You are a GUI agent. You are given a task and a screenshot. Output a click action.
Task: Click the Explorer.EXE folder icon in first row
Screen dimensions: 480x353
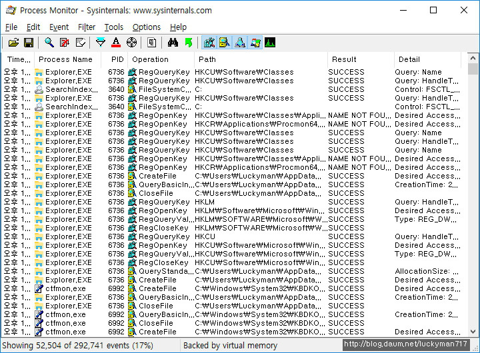coord(39,72)
